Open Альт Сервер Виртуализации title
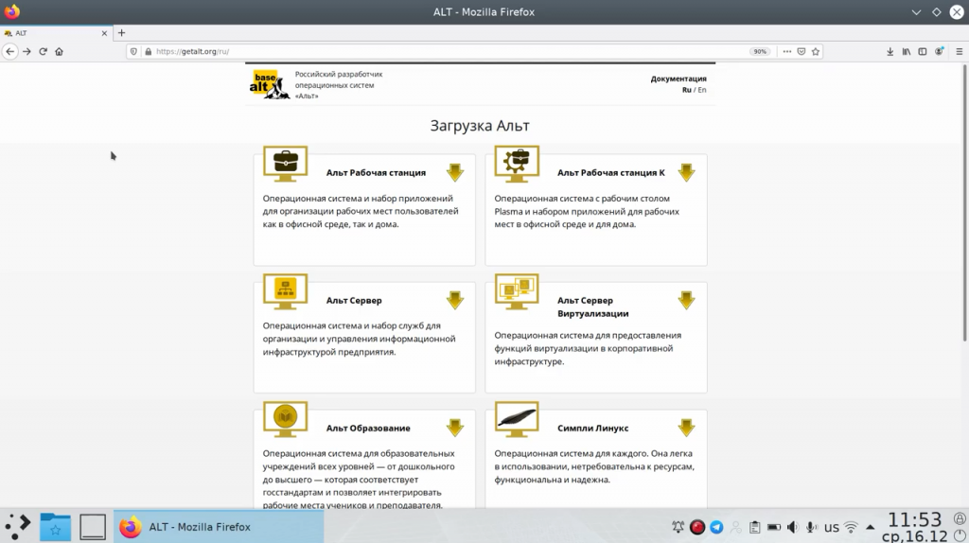Viewport: 969px width, 543px height. click(592, 307)
